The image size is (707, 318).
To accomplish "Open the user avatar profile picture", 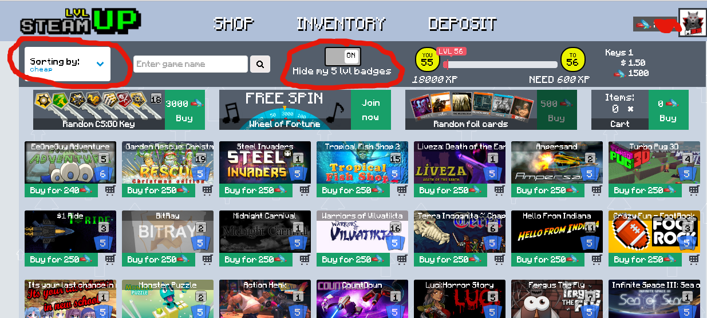I will (x=692, y=23).
